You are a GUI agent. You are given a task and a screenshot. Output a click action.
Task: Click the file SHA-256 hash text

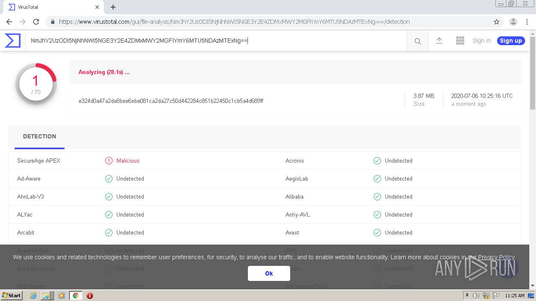(171, 101)
